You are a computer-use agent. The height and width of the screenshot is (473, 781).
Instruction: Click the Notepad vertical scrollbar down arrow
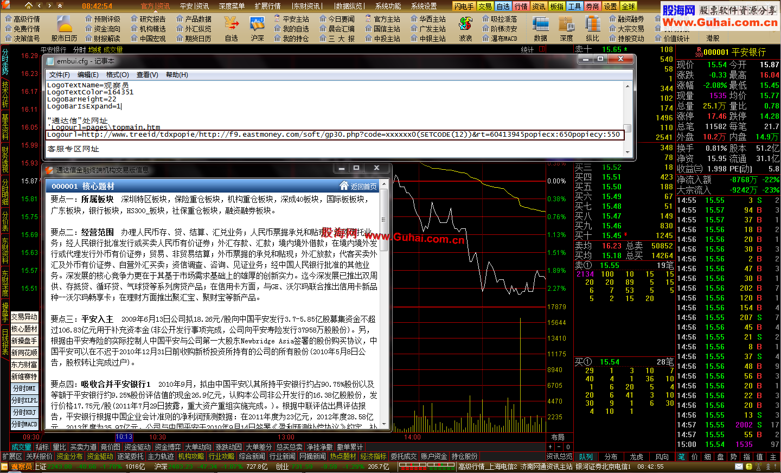[628, 151]
